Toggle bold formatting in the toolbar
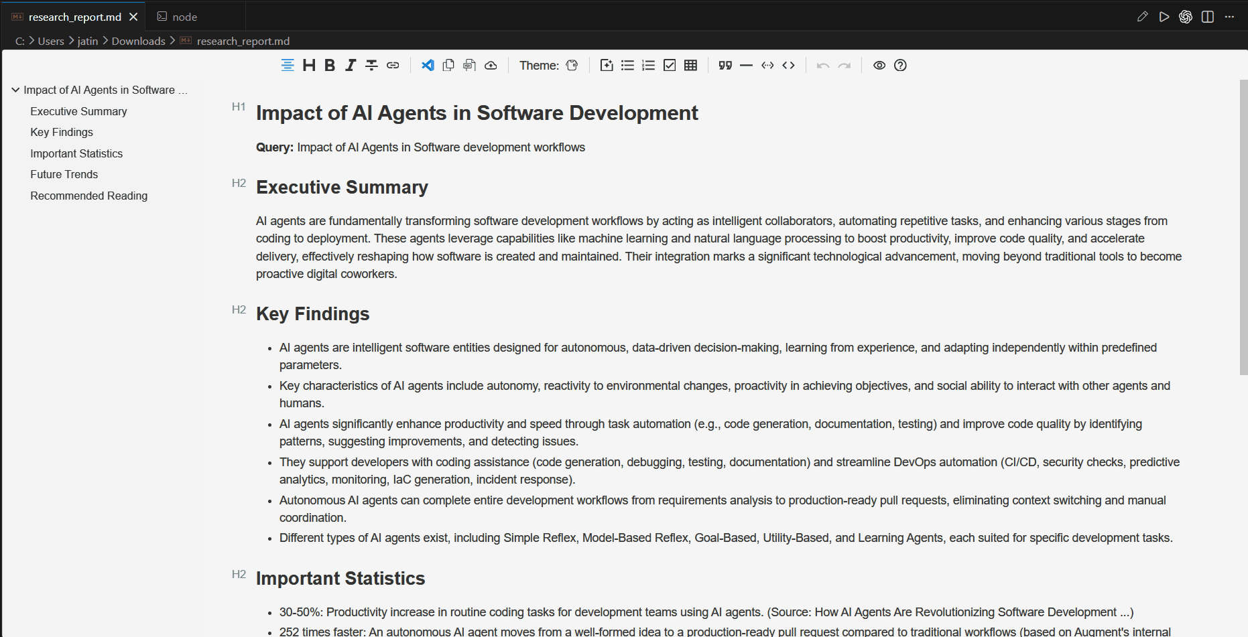This screenshot has width=1248, height=637. (329, 65)
